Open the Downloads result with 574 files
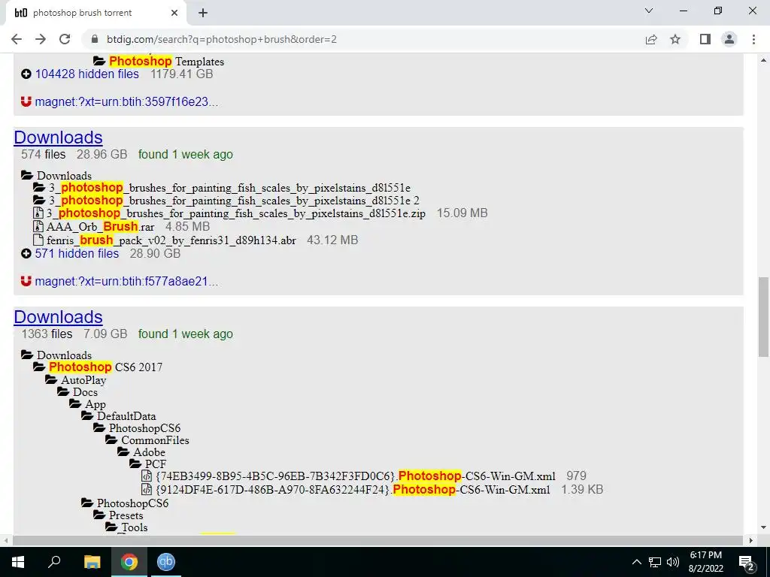The image size is (770, 577). point(58,137)
